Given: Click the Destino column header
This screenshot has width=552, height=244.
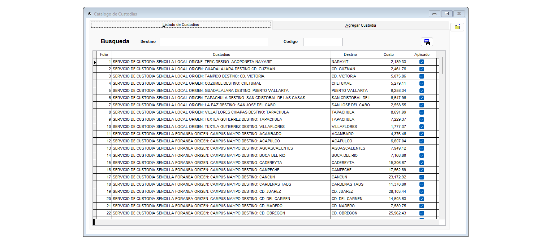Looking at the screenshot, I should (x=350, y=54).
